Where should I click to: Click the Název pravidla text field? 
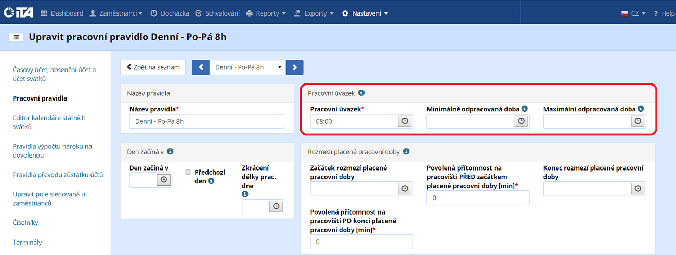click(x=207, y=121)
